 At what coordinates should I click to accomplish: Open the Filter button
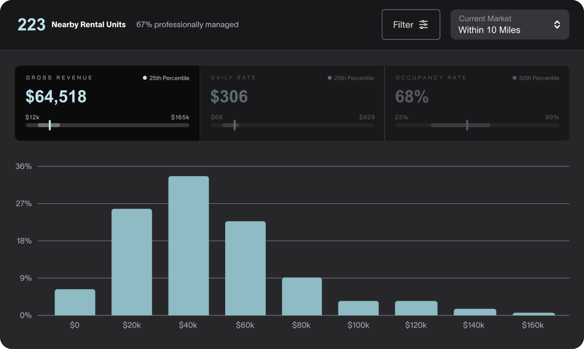pos(411,25)
